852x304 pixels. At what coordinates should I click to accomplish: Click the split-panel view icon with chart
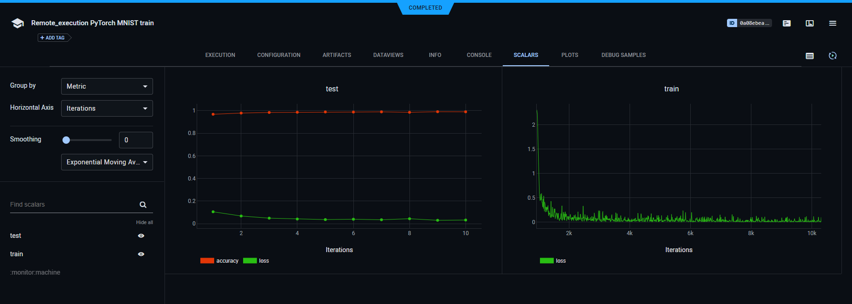point(809,23)
